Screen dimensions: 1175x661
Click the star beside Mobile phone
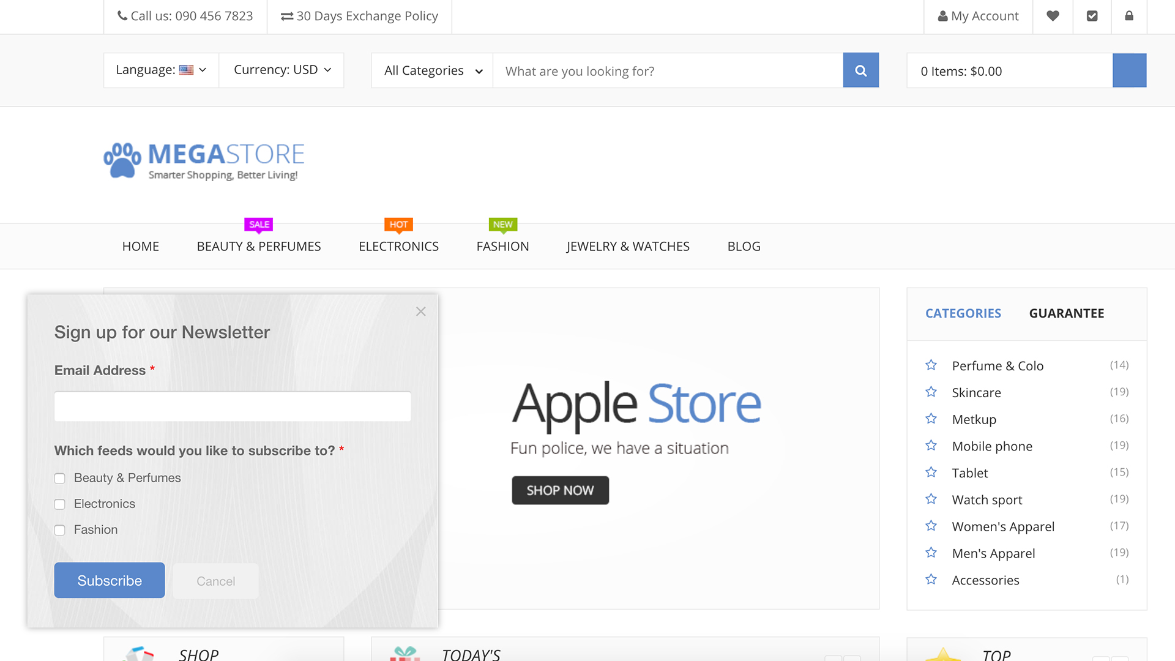tap(931, 446)
